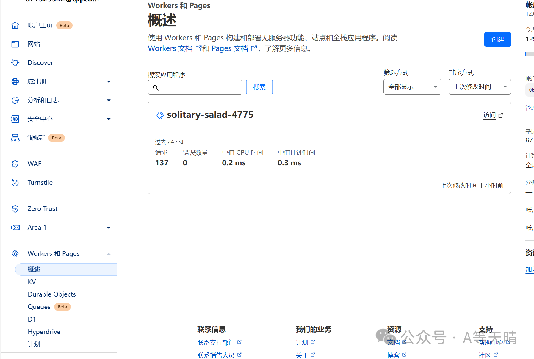Click the blue 创建 button
The height and width of the screenshot is (359, 534).
[497, 39]
